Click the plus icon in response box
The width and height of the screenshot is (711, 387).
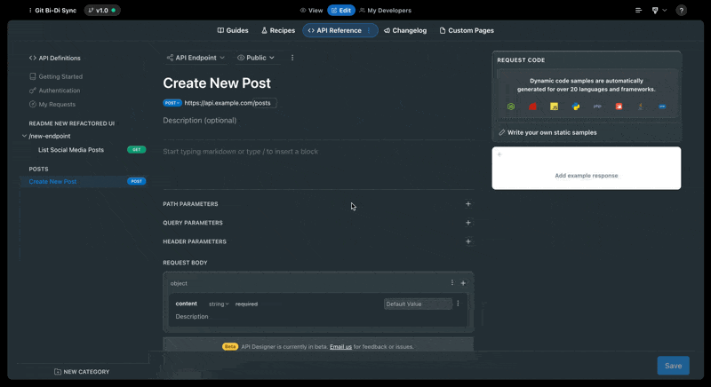[499, 154]
